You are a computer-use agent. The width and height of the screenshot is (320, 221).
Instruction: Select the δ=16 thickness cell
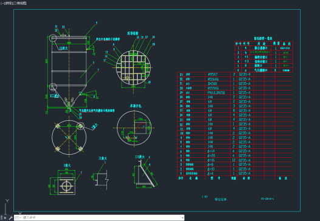(211, 160)
